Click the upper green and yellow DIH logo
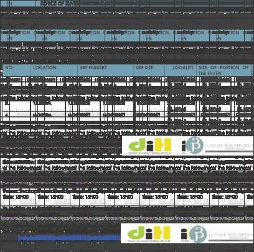Screen dimensions: 254x252 (150, 145)
